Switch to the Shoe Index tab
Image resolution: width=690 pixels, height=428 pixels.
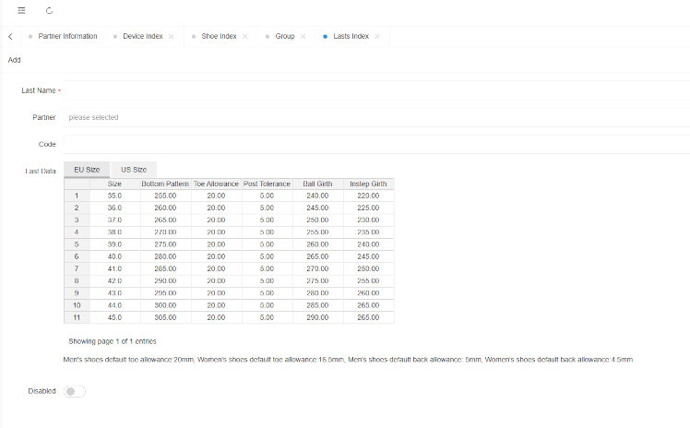click(x=219, y=37)
